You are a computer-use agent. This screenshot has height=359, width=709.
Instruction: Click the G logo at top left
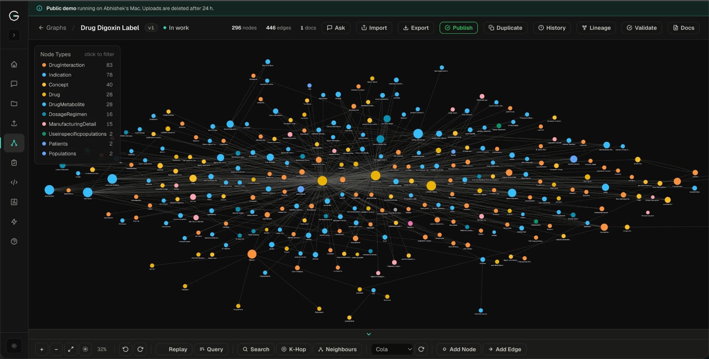pyautogui.click(x=14, y=16)
